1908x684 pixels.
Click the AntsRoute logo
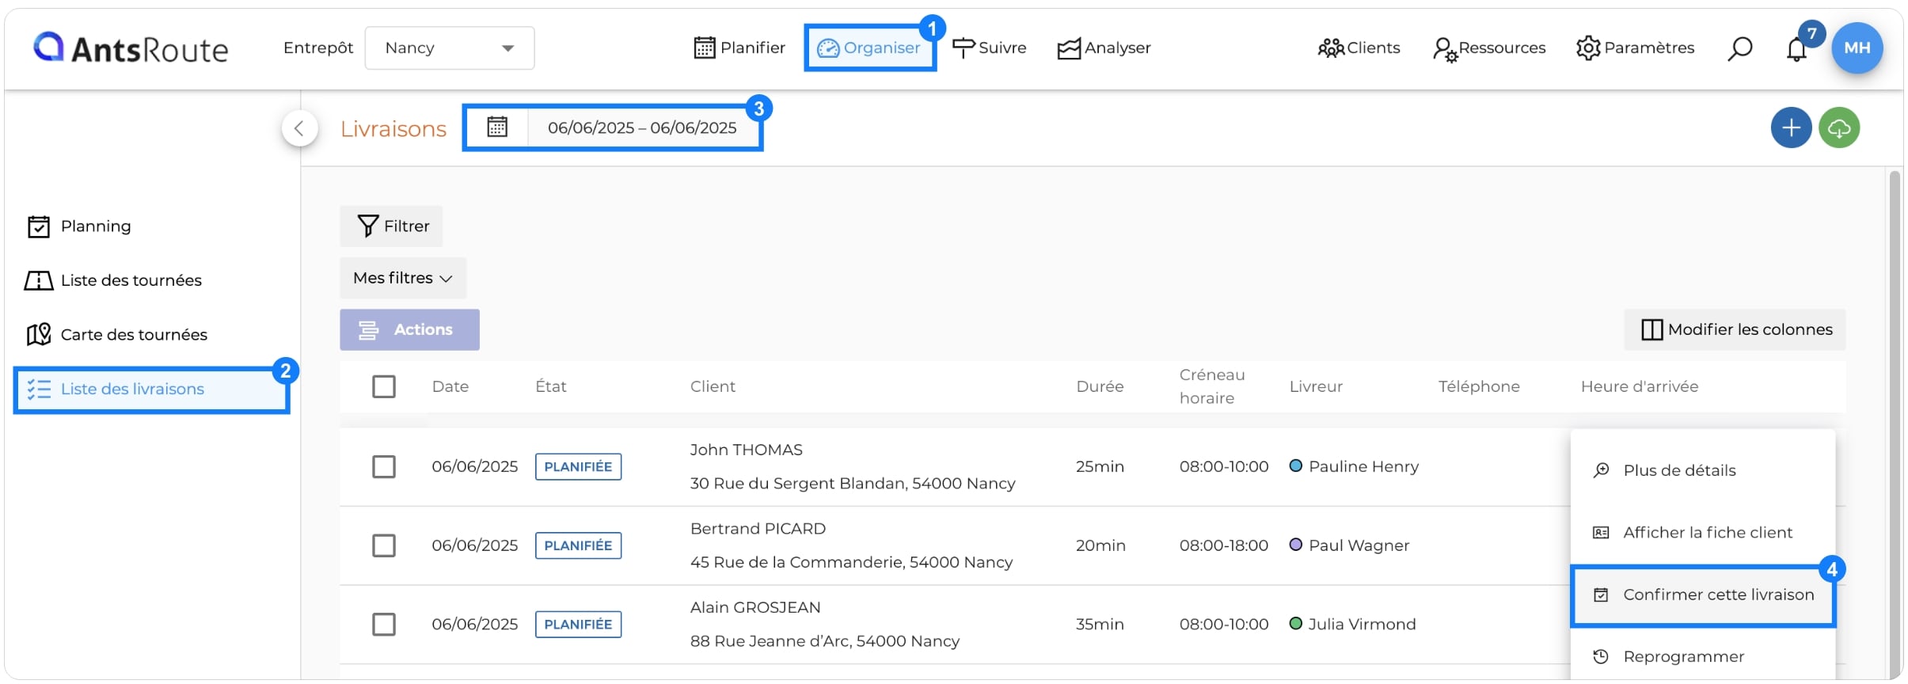[131, 48]
